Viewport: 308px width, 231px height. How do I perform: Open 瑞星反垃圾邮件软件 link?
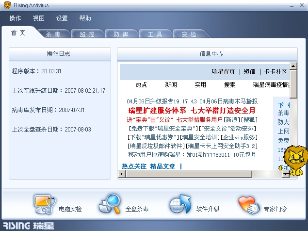[156, 146]
